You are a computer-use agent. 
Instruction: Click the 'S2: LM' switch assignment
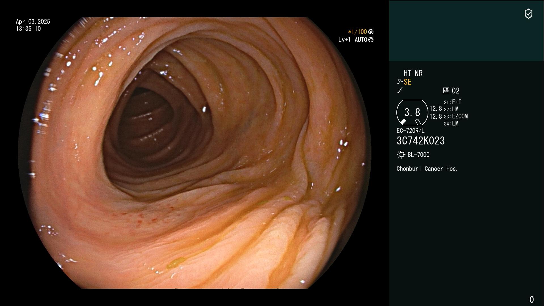point(451,109)
